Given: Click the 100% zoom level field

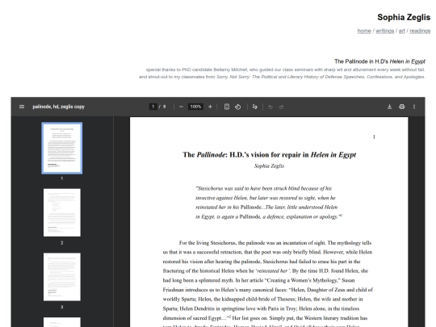Looking at the screenshot, I should 195,107.
